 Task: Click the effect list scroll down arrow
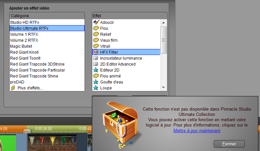pyautogui.click(x=163, y=87)
